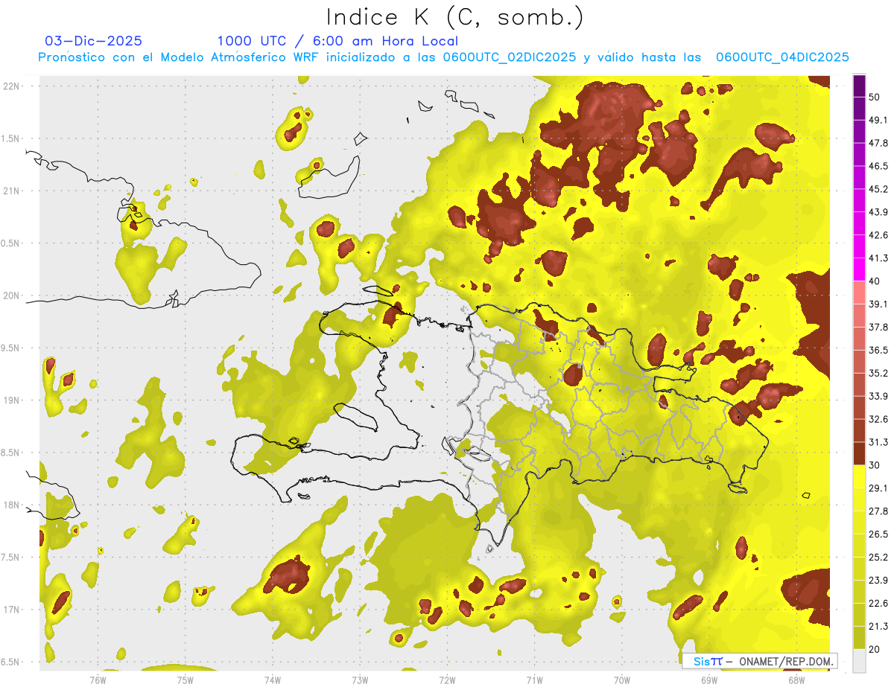This screenshot has height=690, width=894.
Task: Click the '21.3' color scale label
Action: tap(878, 627)
